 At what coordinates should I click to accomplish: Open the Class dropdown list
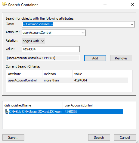[x=78, y=24]
